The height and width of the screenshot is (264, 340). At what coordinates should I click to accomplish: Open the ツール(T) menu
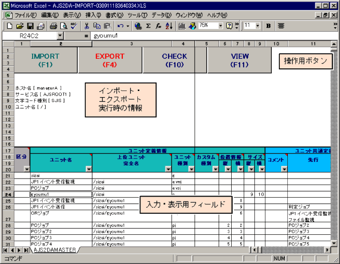coord(137,15)
